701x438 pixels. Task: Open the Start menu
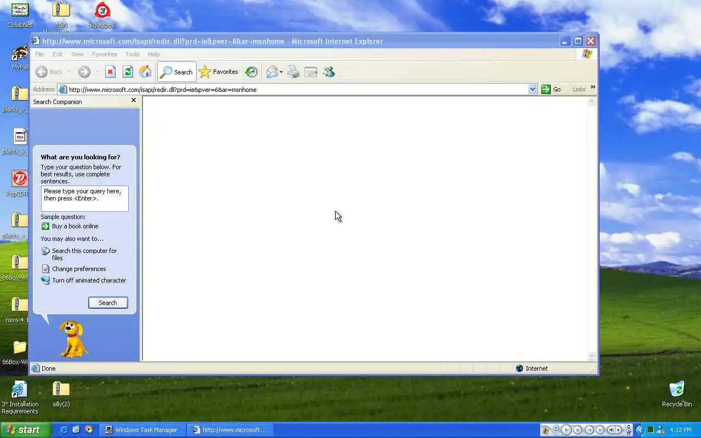[26, 430]
